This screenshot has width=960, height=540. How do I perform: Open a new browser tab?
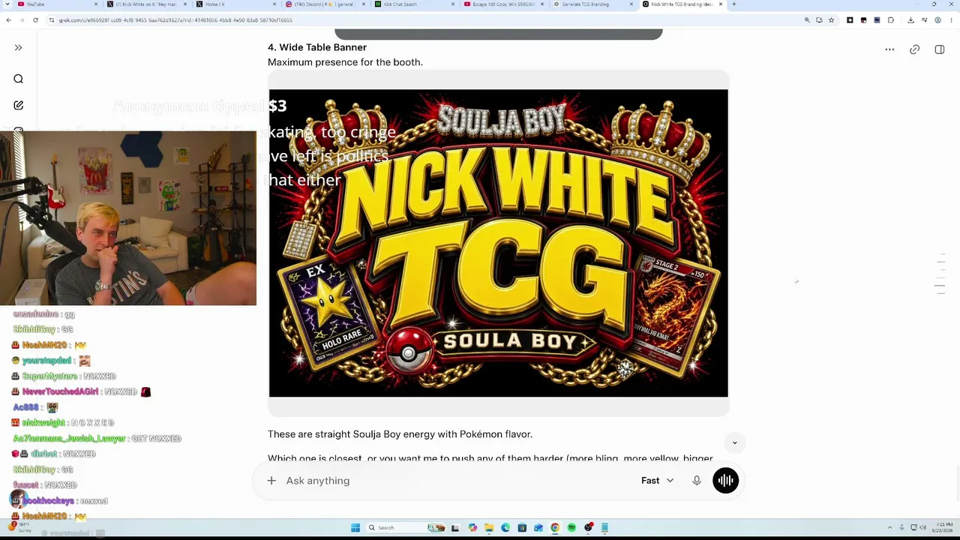733,4
